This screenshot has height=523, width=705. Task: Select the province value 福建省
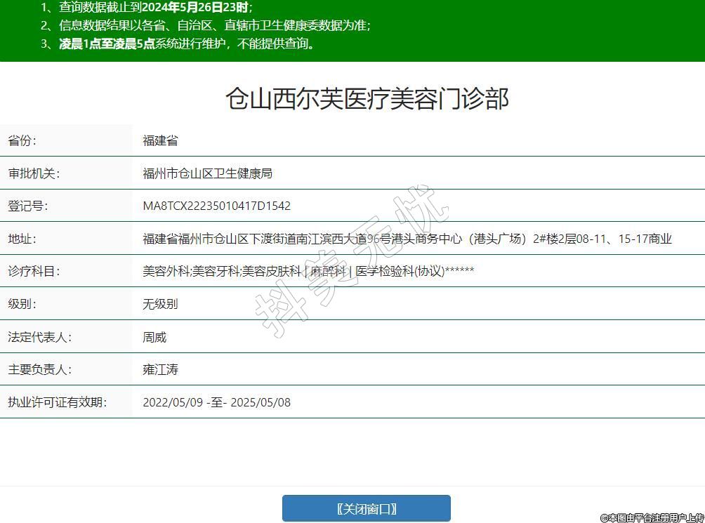coord(160,140)
